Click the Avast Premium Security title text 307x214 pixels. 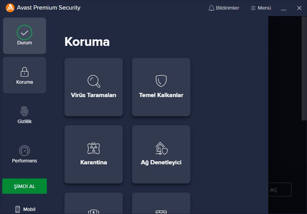coord(49,8)
